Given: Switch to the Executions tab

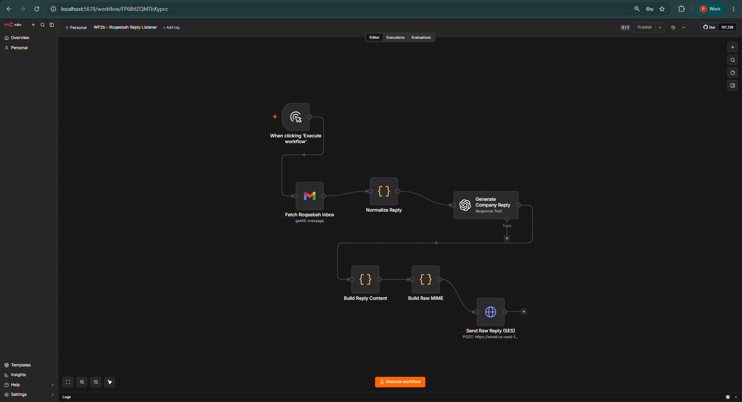Looking at the screenshot, I should pyautogui.click(x=395, y=38).
